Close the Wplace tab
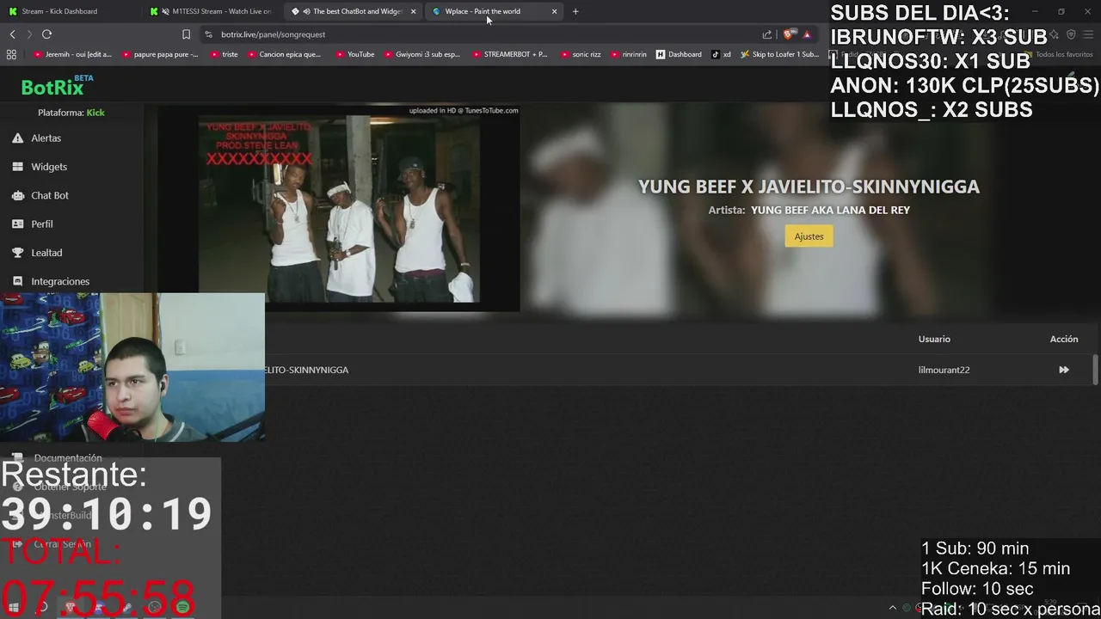Screen dimensions: 1101x619 (554, 11)
